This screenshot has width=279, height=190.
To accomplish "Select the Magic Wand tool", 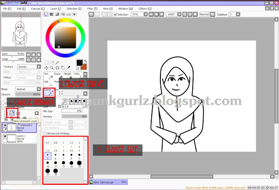I will [57, 63].
